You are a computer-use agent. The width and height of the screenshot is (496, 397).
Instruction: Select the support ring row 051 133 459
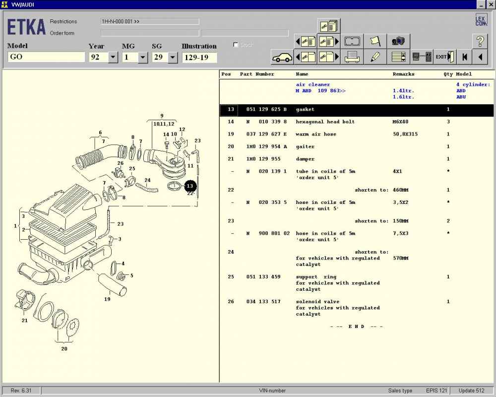pyautogui.click(x=357, y=283)
